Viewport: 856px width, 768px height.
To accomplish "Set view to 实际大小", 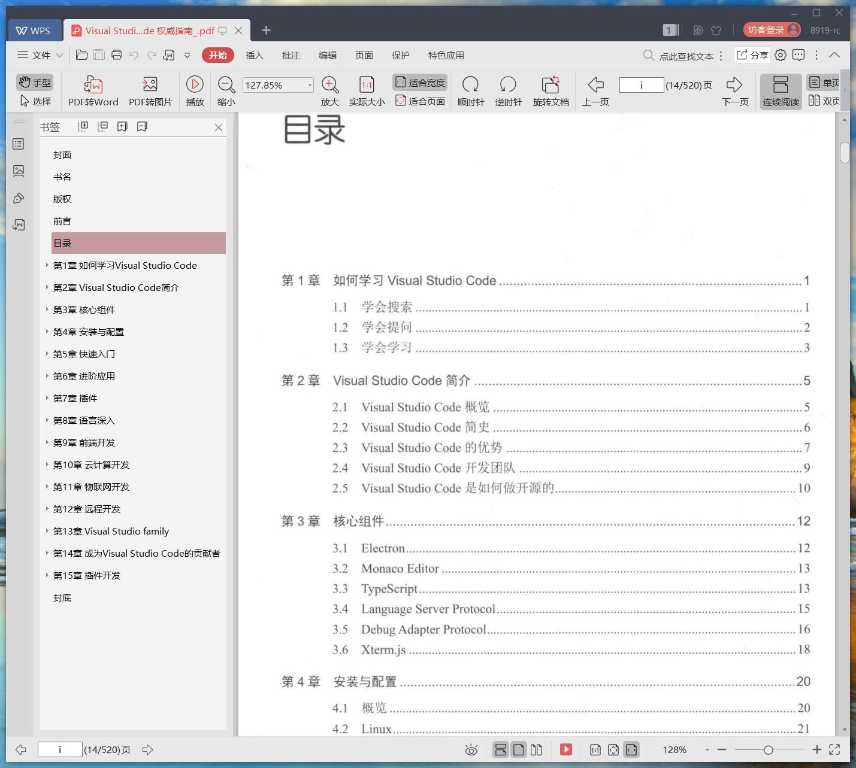I will coord(367,92).
